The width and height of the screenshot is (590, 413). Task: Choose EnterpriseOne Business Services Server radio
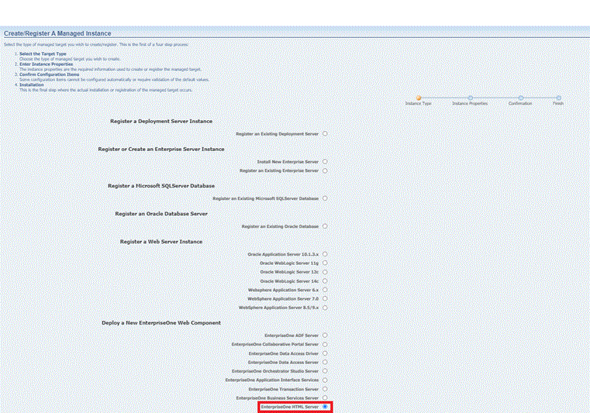click(325, 398)
